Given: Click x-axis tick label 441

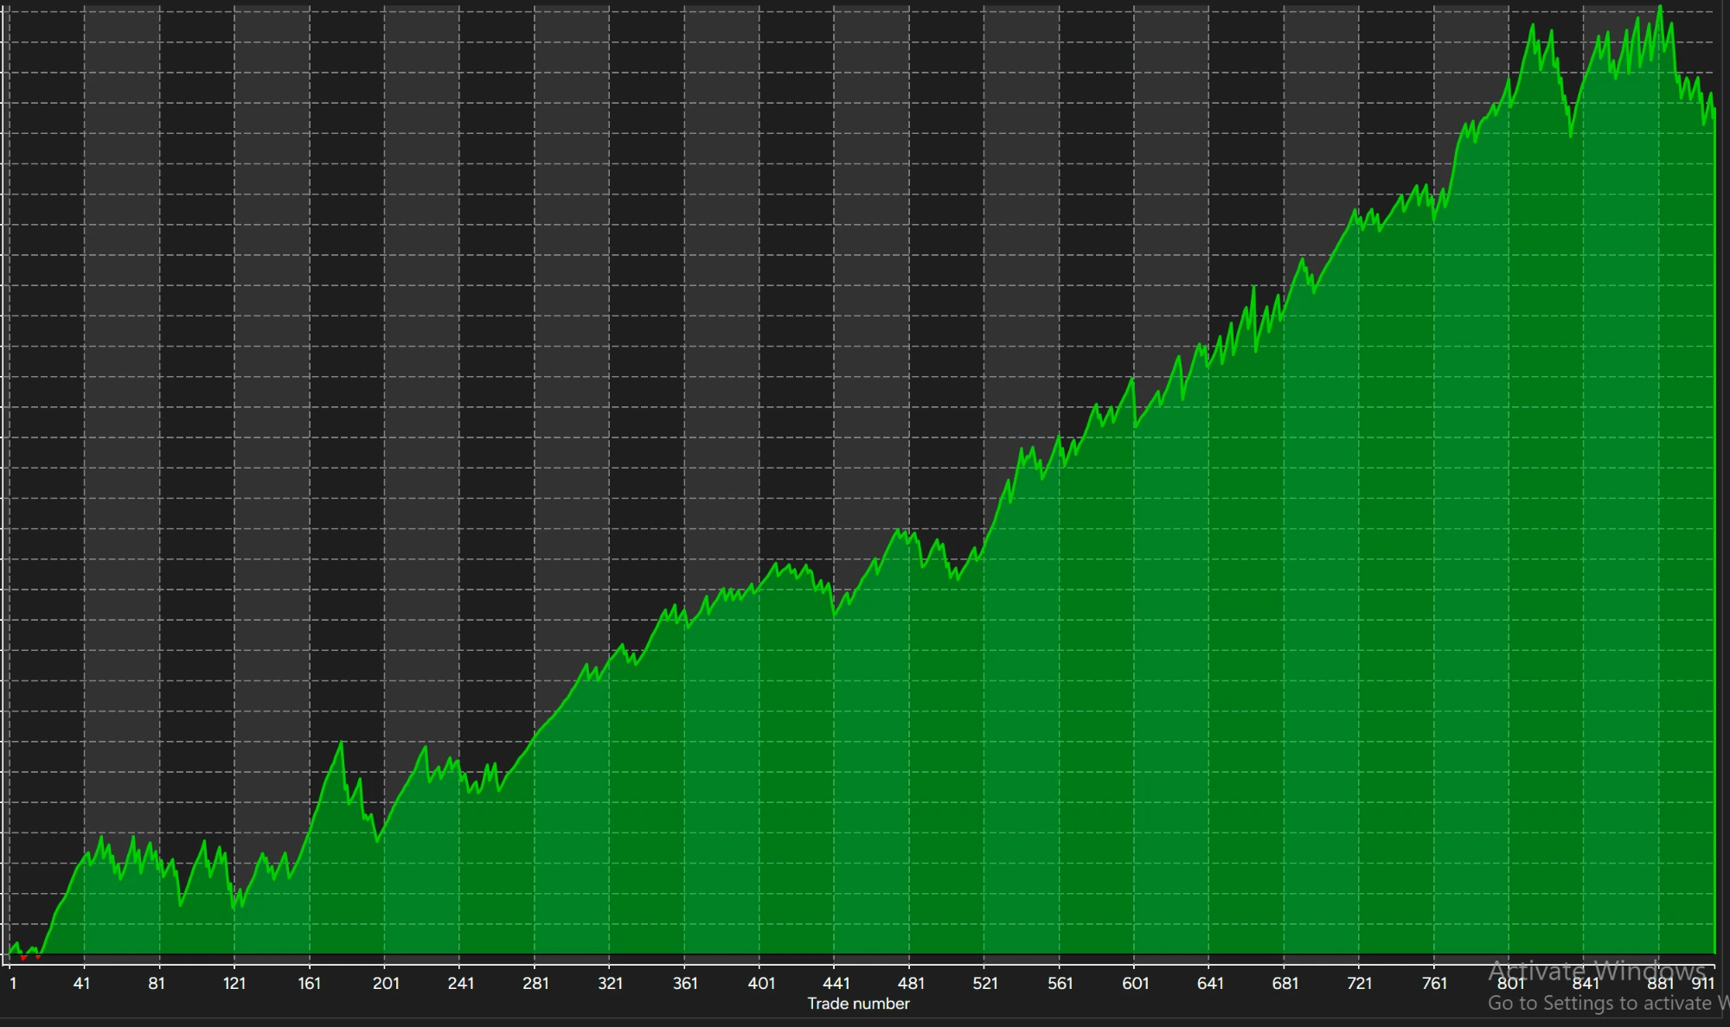Looking at the screenshot, I should point(836,983).
